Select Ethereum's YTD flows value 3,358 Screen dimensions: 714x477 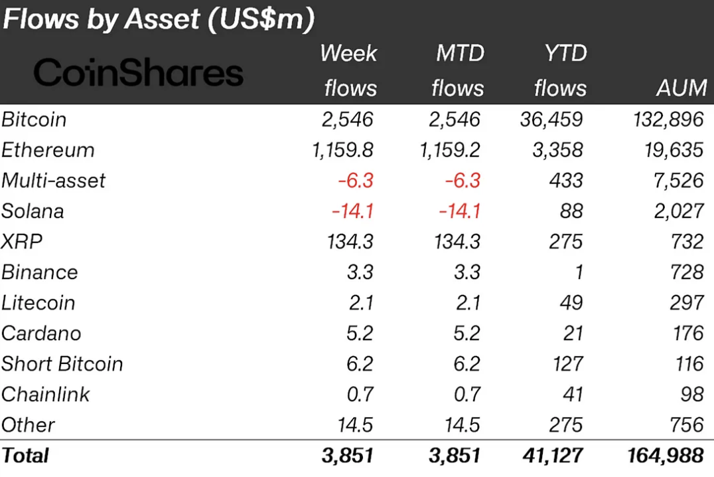(x=557, y=150)
